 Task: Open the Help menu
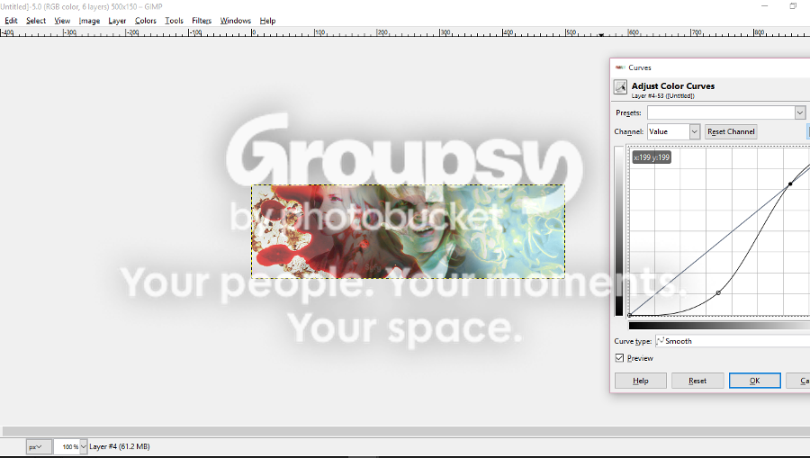(267, 21)
